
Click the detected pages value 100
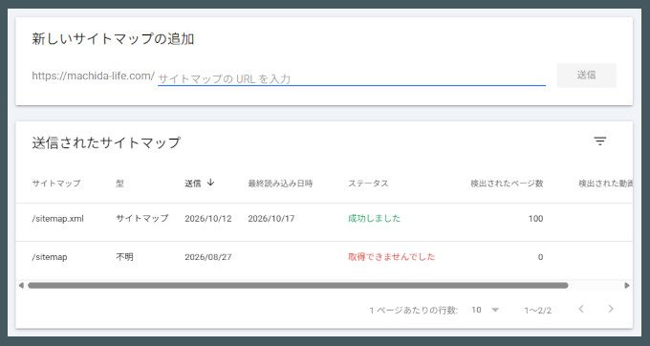click(535, 218)
